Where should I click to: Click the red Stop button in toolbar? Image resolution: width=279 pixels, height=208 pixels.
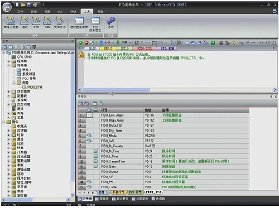coord(86,42)
